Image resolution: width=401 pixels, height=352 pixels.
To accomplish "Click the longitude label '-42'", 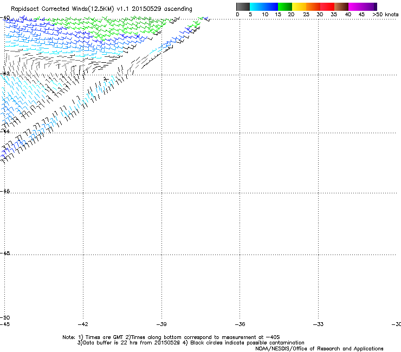I will point(83,324).
